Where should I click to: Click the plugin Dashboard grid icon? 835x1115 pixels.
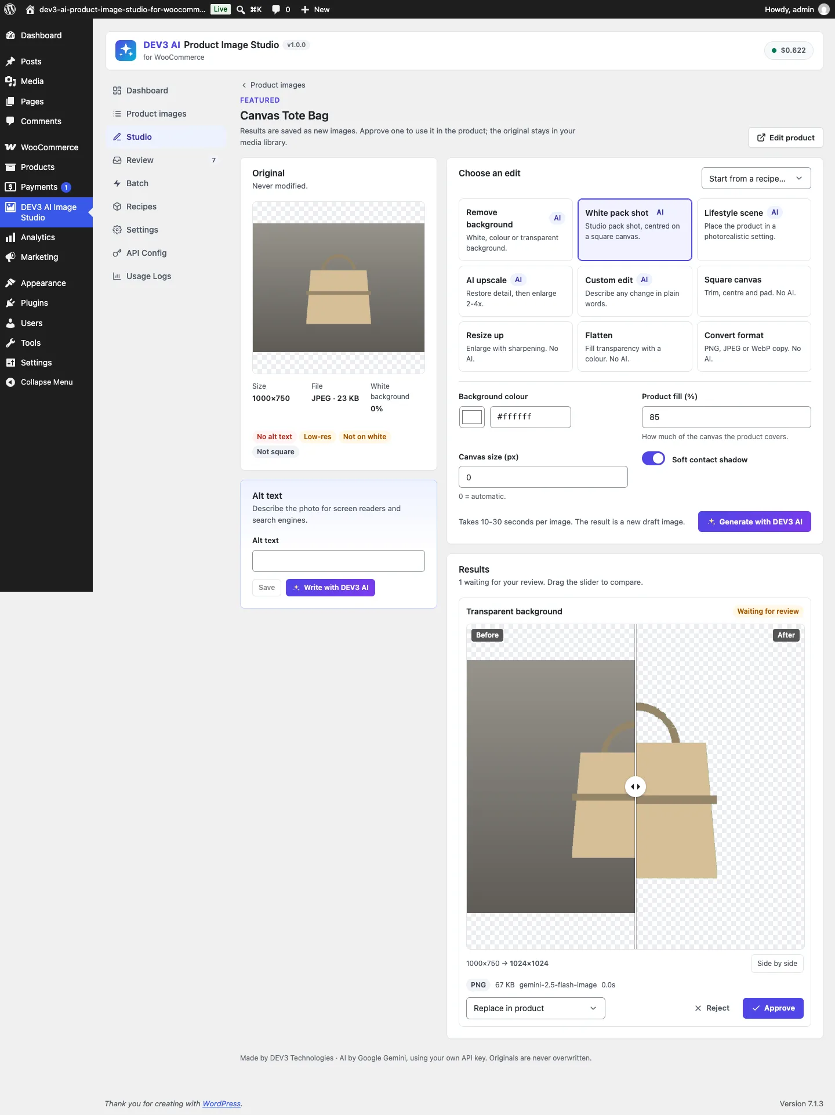tap(117, 90)
